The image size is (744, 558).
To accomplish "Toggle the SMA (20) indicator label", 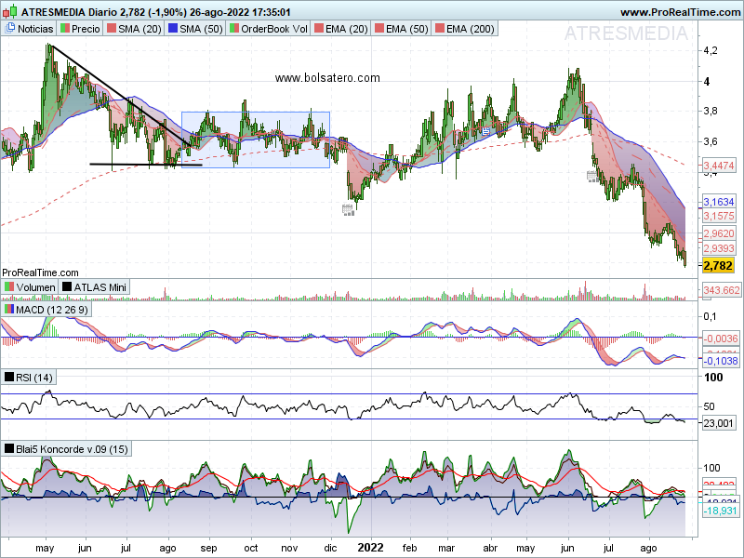I will pos(134,29).
